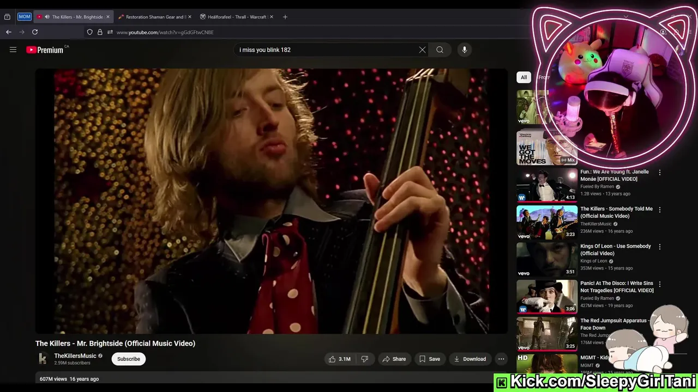The height and width of the screenshot is (392, 698).
Task: Subscribe to TheKillersMusic channel
Action: (129, 359)
